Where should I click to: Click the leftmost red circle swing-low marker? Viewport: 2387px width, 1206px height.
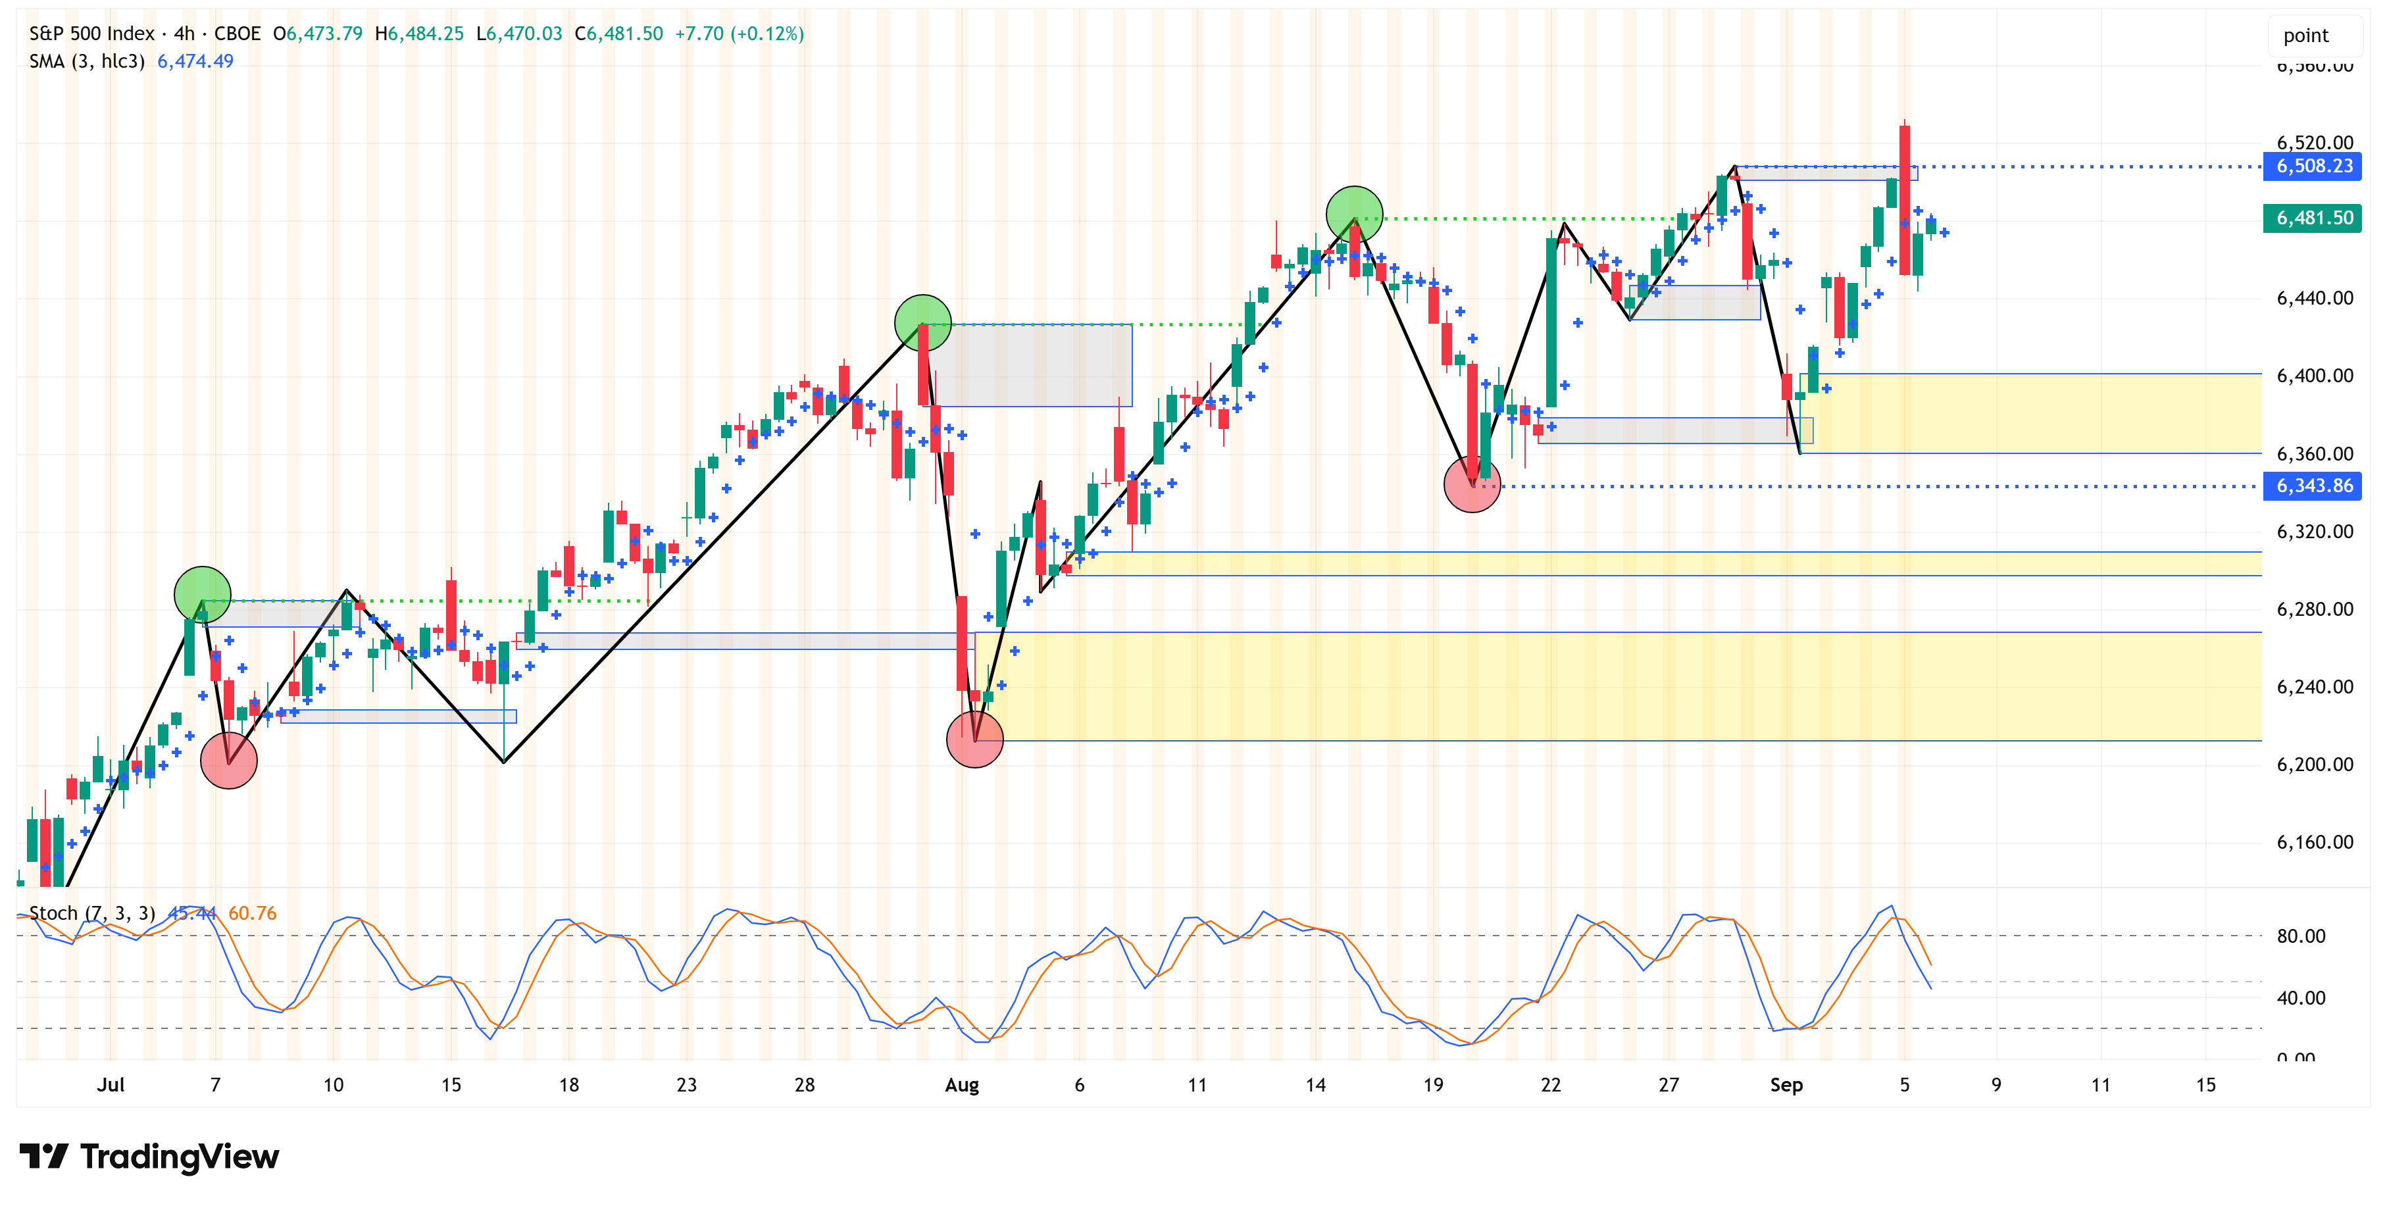point(228,760)
